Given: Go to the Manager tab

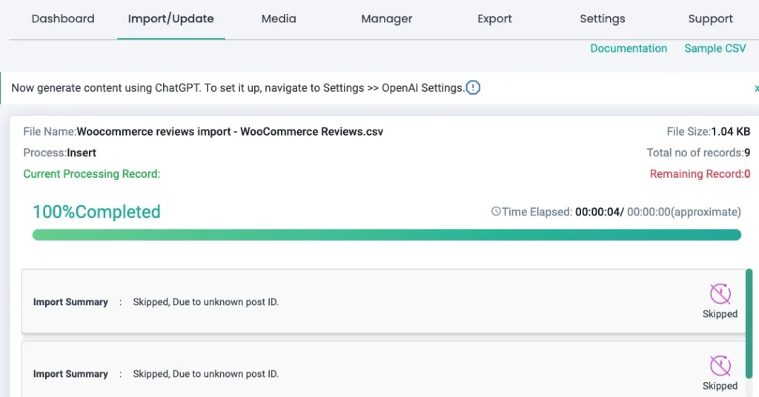Looking at the screenshot, I should 387,19.
